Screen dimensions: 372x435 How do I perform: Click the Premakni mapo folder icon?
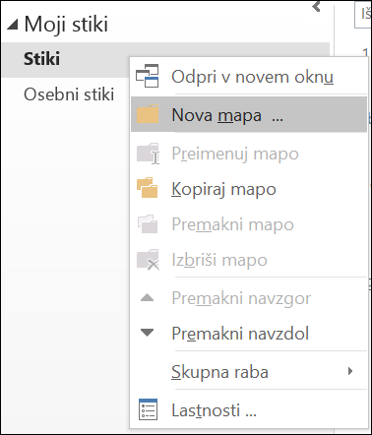[148, 223]
